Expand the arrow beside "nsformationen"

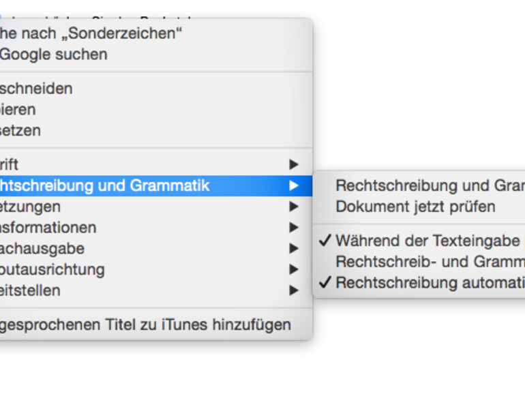tap(293, 228)
